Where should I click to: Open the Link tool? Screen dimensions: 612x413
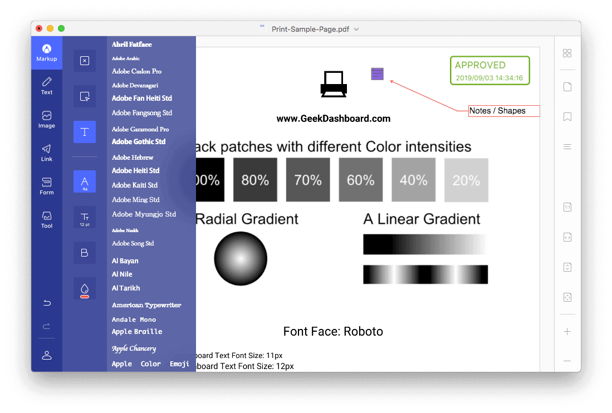[x=47, y=152]
